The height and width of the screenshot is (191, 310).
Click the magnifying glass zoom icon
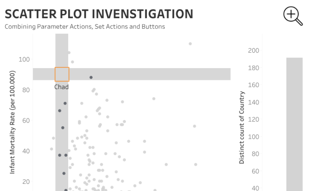pyautogui.click(x=293, y=16)
